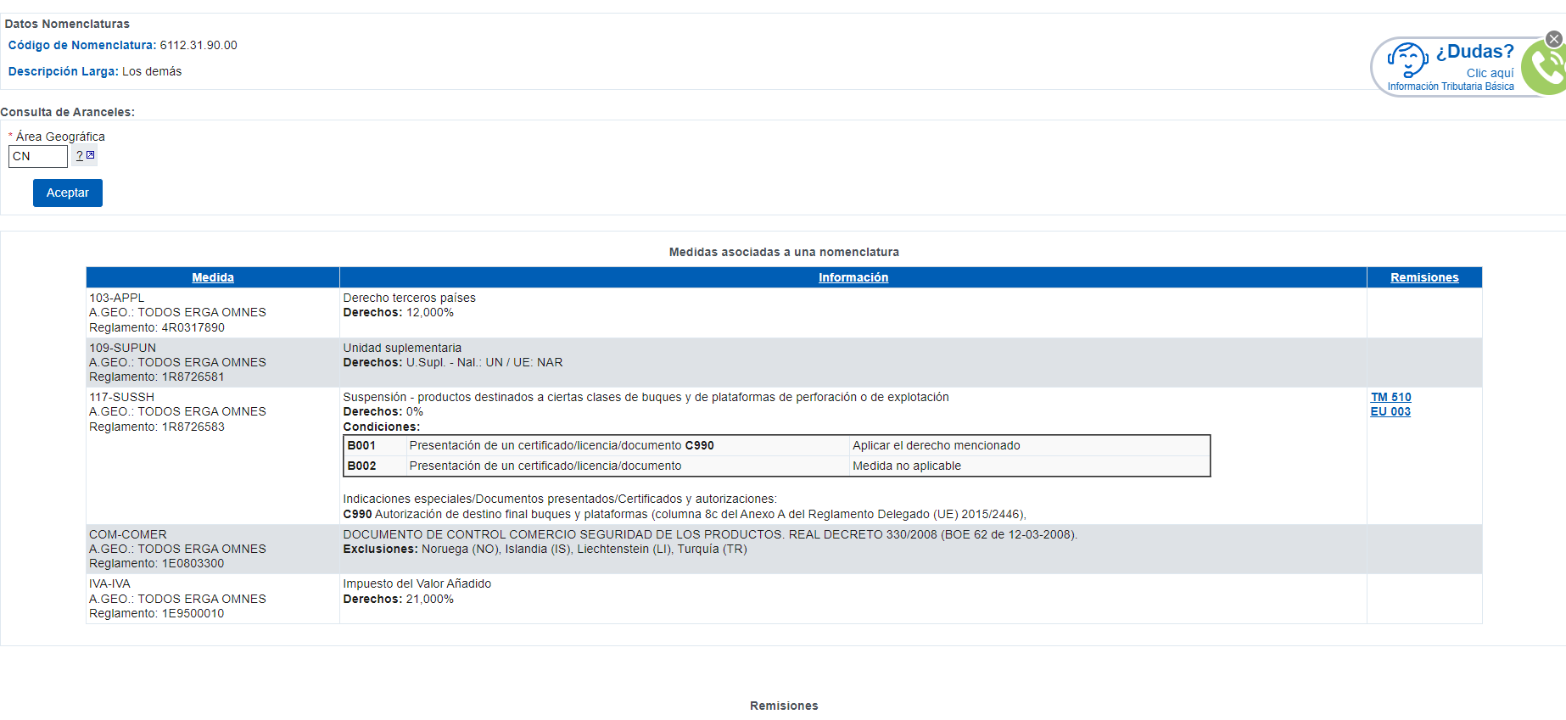The width and height of the screenshot is (1566, 720).
Task: Click the external-link arrow icon beside Área Geográfica
Action: point(91,155)
